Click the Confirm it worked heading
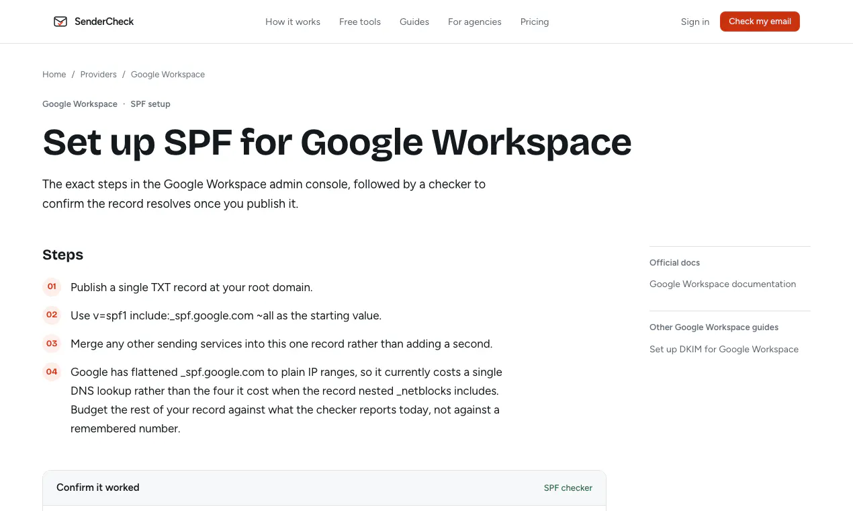This screenshot has width=853, height=511. (98, 487)
